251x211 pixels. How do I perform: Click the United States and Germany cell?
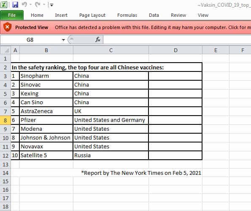point(111,120)
